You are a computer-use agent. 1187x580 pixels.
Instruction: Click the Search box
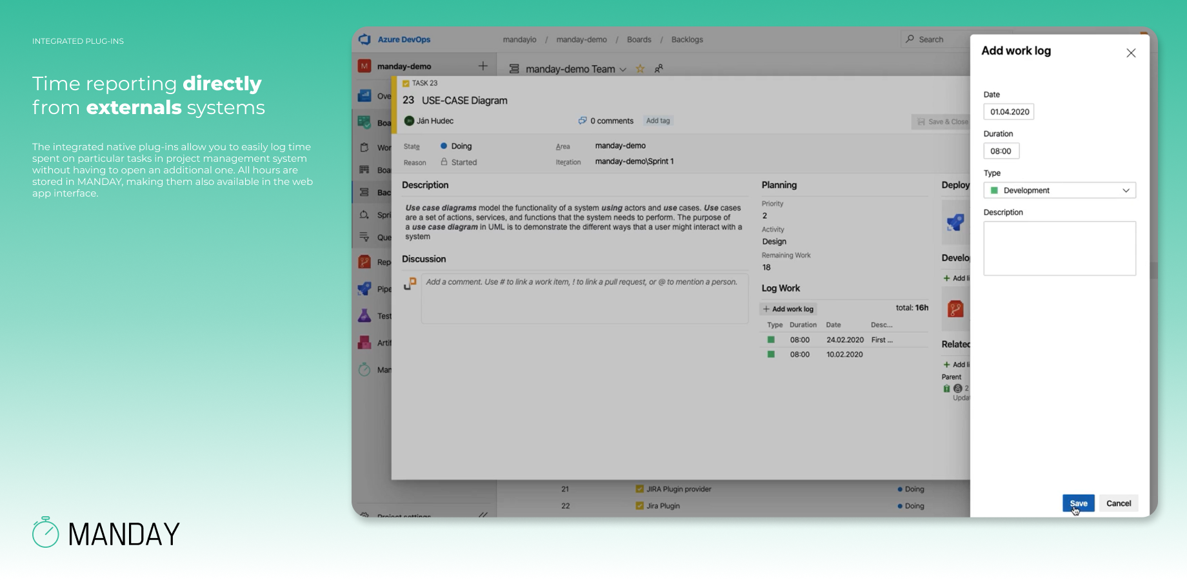(935, 39)
